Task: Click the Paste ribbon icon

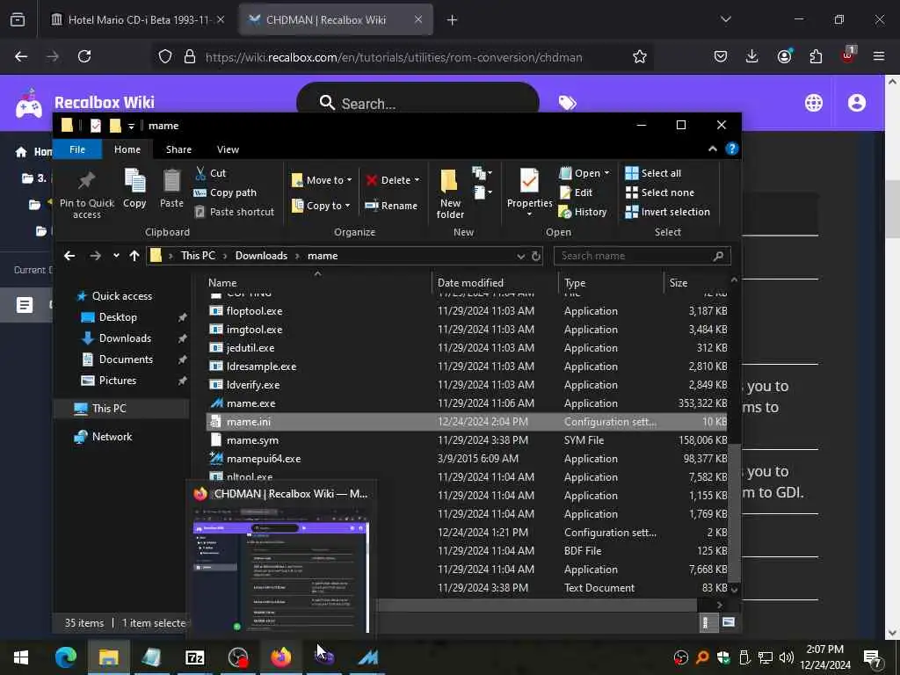Action: [x=171, y=181]
